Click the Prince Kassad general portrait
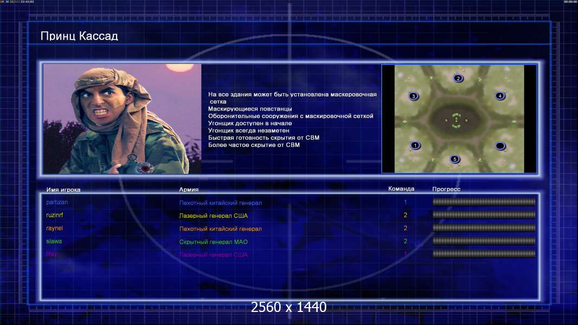The width and height of the screenshot is (578, 325). pyautogui.click(x=123, y=119)
